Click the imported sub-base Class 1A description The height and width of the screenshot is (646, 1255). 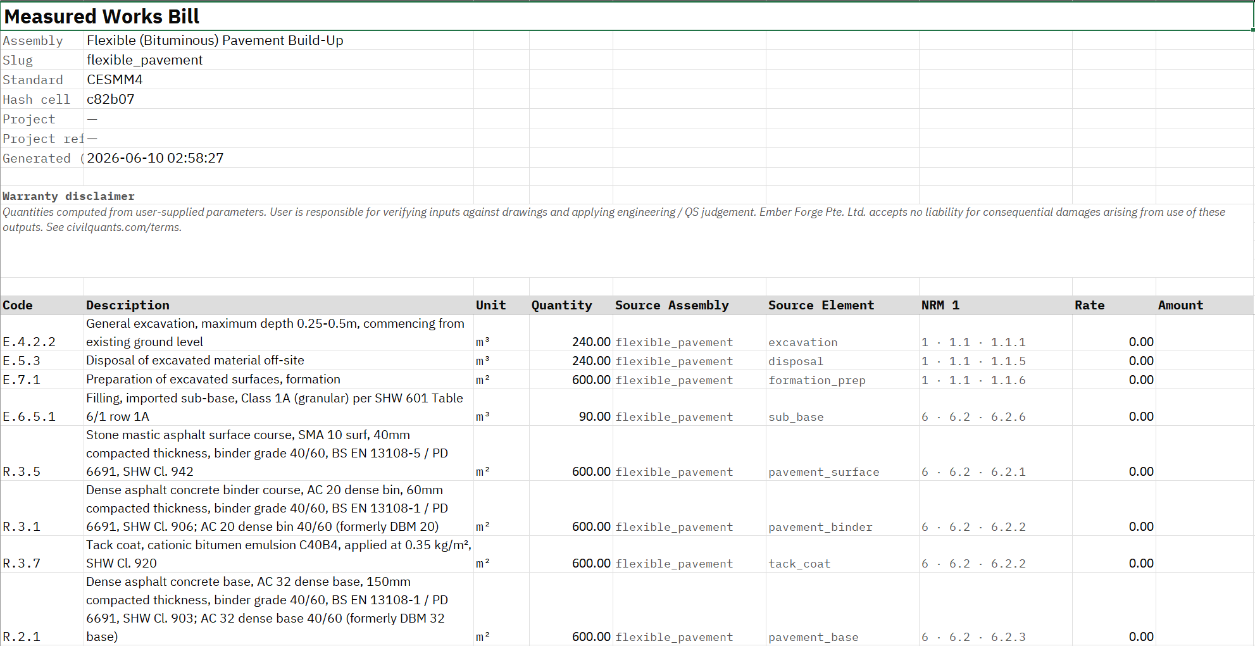tap(278, 407)
